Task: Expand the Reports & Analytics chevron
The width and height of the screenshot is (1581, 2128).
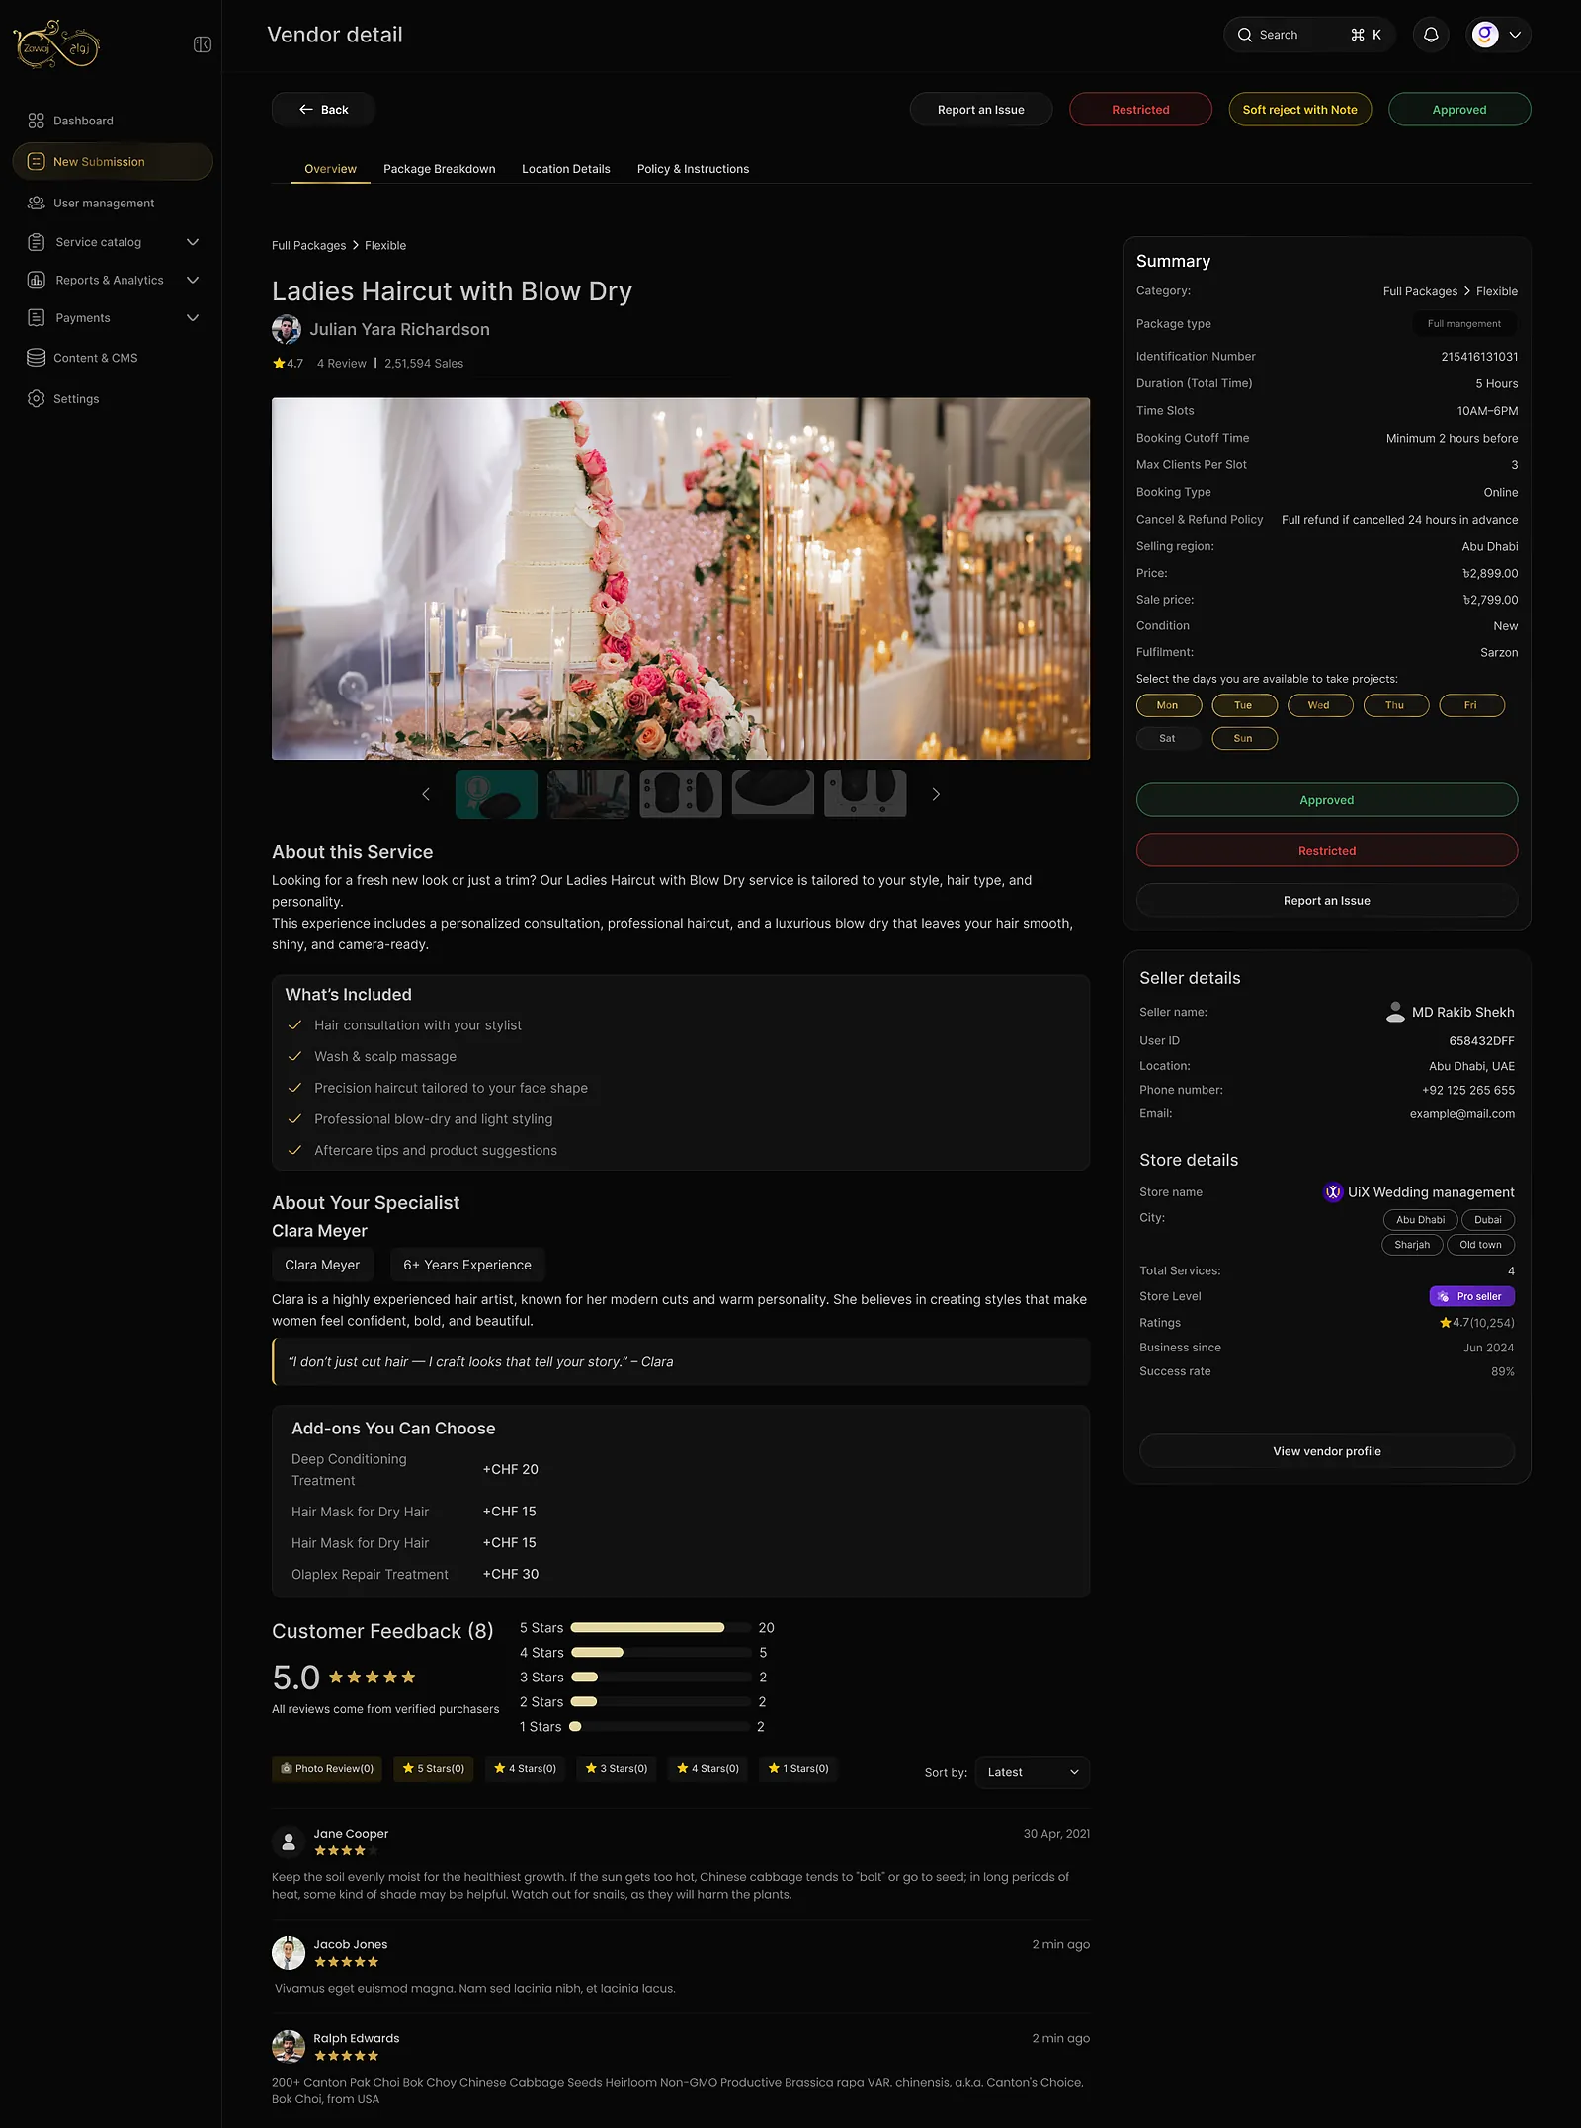Action: (193, 280)
